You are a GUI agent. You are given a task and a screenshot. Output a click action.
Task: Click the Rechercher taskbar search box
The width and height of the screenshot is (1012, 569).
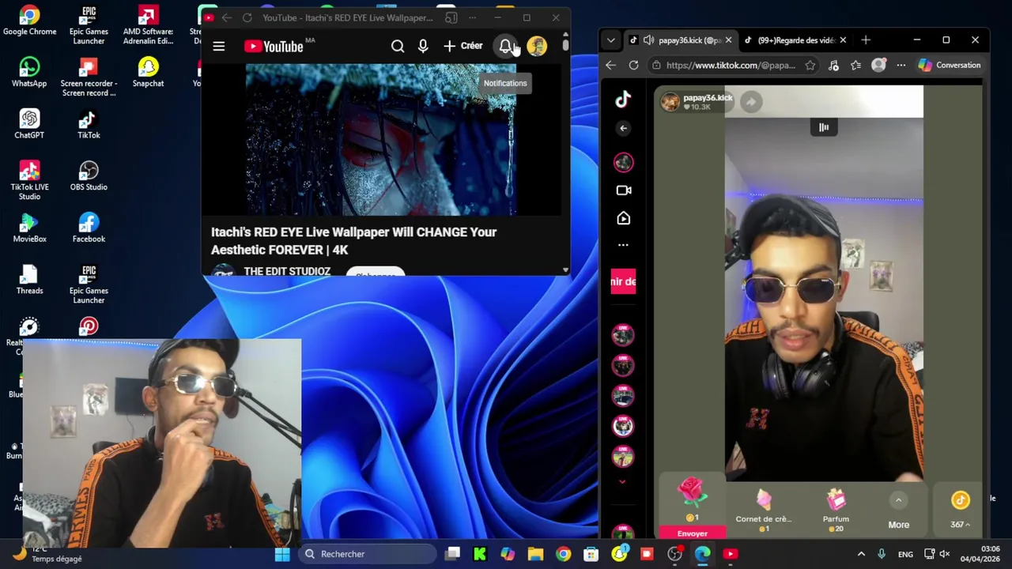[368, 554]
